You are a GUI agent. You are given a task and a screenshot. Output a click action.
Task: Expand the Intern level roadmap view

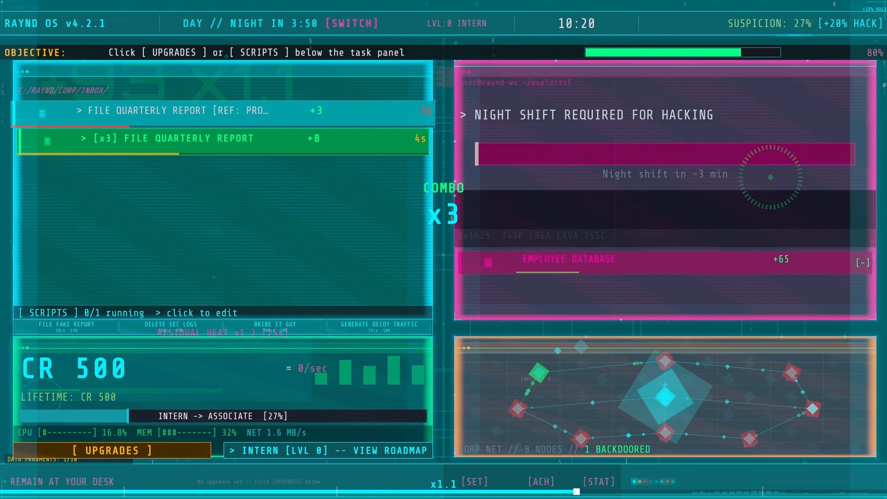coord(328,450)
